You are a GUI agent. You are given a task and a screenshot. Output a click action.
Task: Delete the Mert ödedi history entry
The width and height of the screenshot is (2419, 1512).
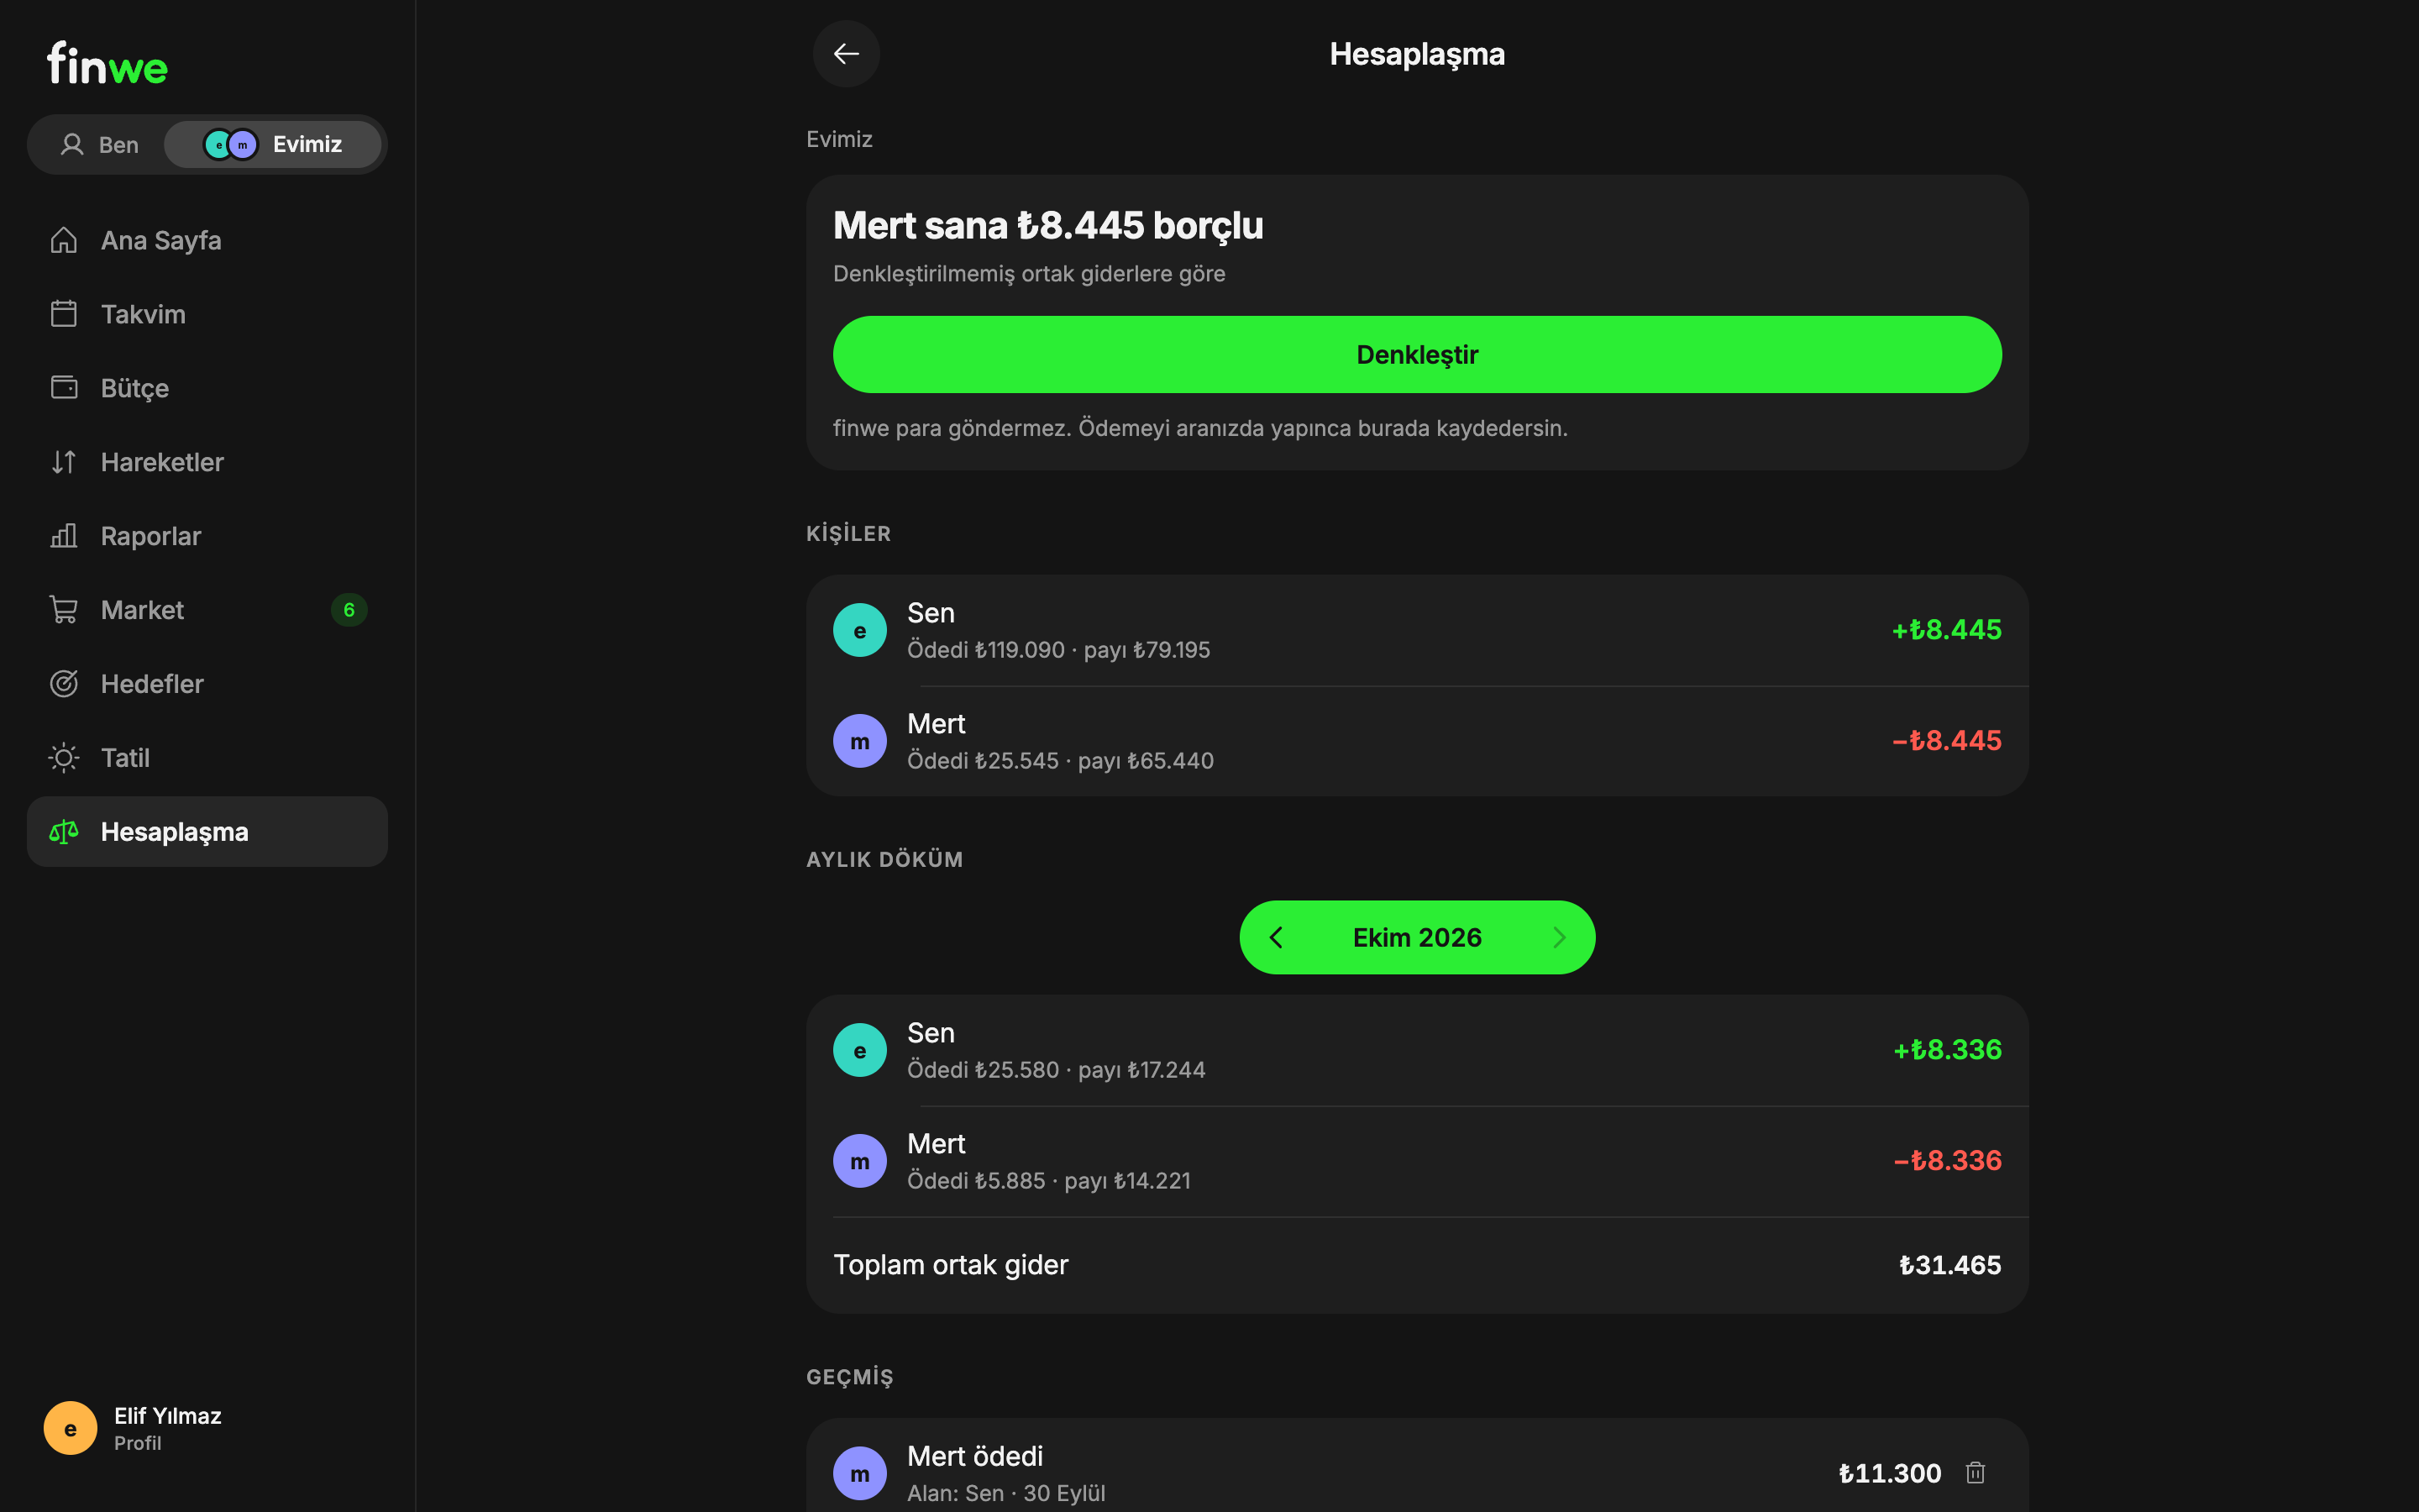coord(1974,1473)
